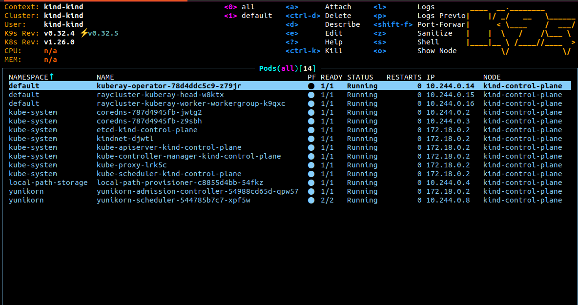Click the PF dot for kube-proxy-lrk5c
The width and height of the screenshot is (578, 305).
(311, 165)
